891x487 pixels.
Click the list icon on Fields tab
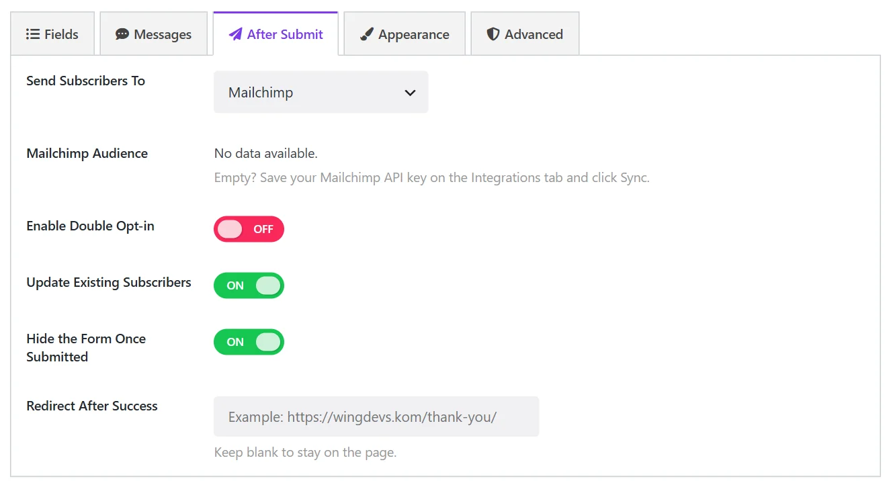point(32,34)
